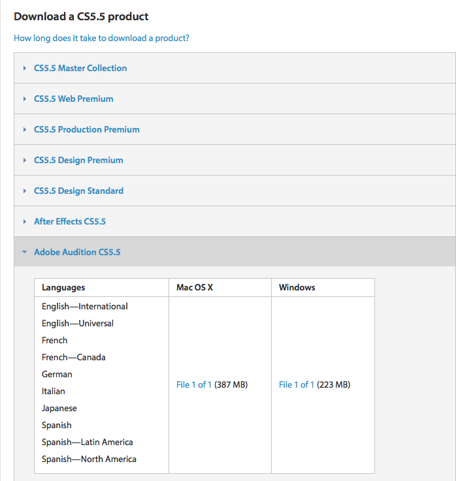Expand the CS5.5 Design Standard arrow
456x481 pixels.
(25, 191)
